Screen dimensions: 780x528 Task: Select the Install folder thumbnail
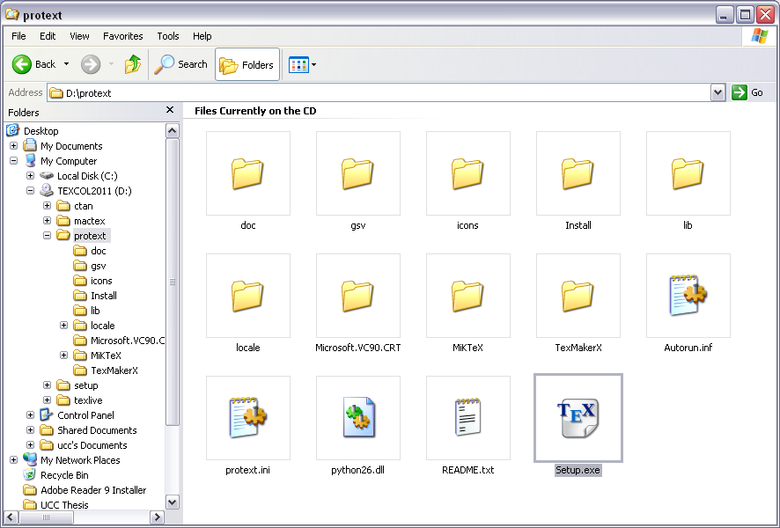[578, 173]
